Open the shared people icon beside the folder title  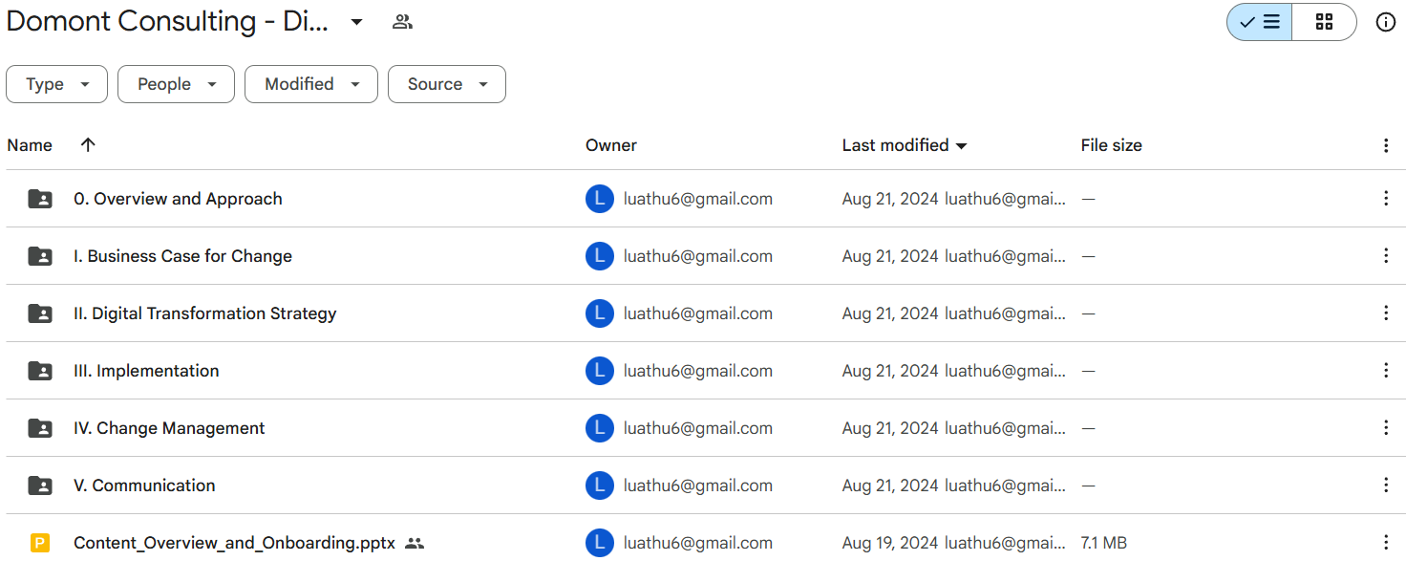(402, 22)
